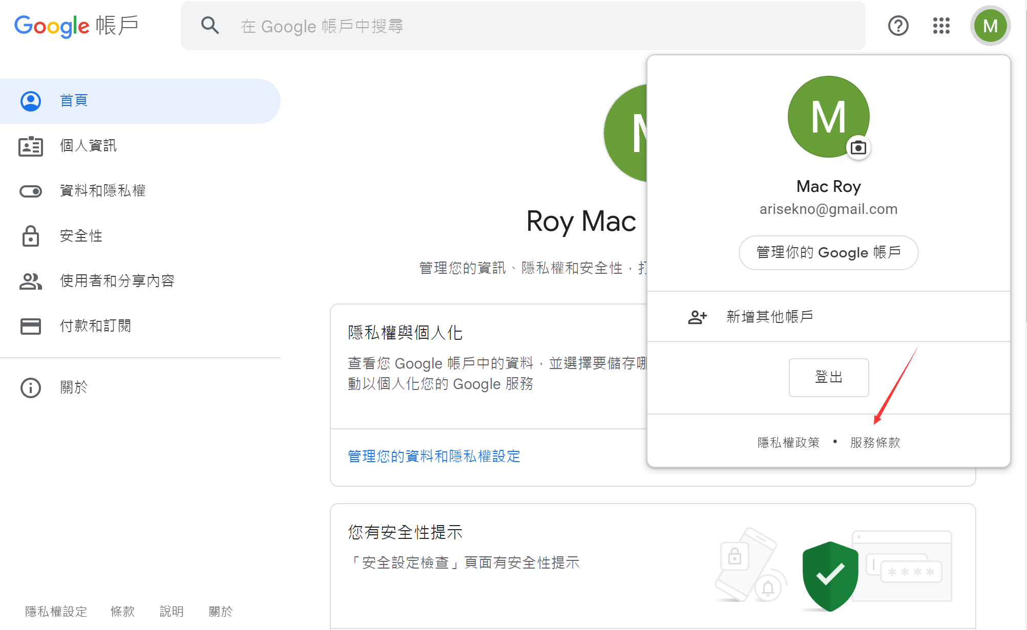This screenshot has height=630, width=1027.
Task: Click the search magnifier icon
Action: coord(210,26)
